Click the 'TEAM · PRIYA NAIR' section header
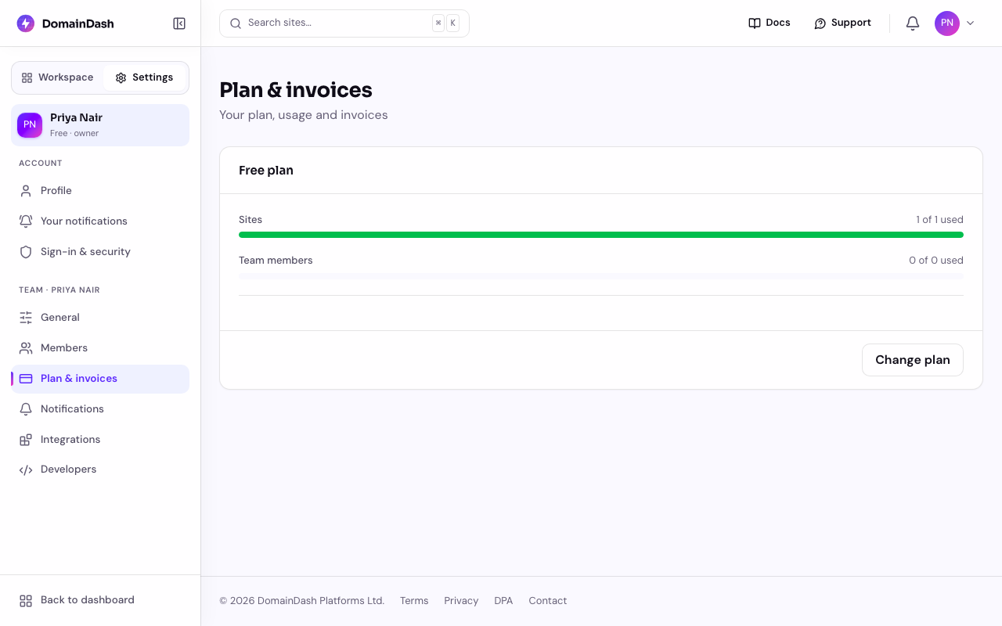1002x626 pixels. [x=59, y=290]
